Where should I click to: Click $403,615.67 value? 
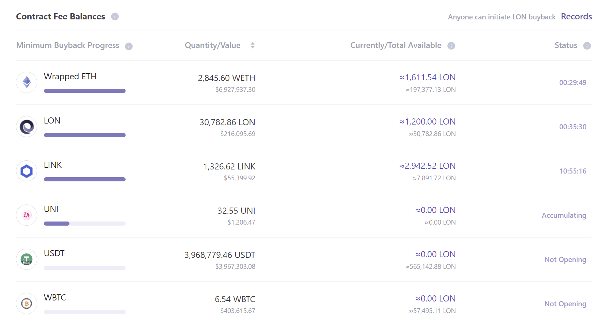click(238, 311)
